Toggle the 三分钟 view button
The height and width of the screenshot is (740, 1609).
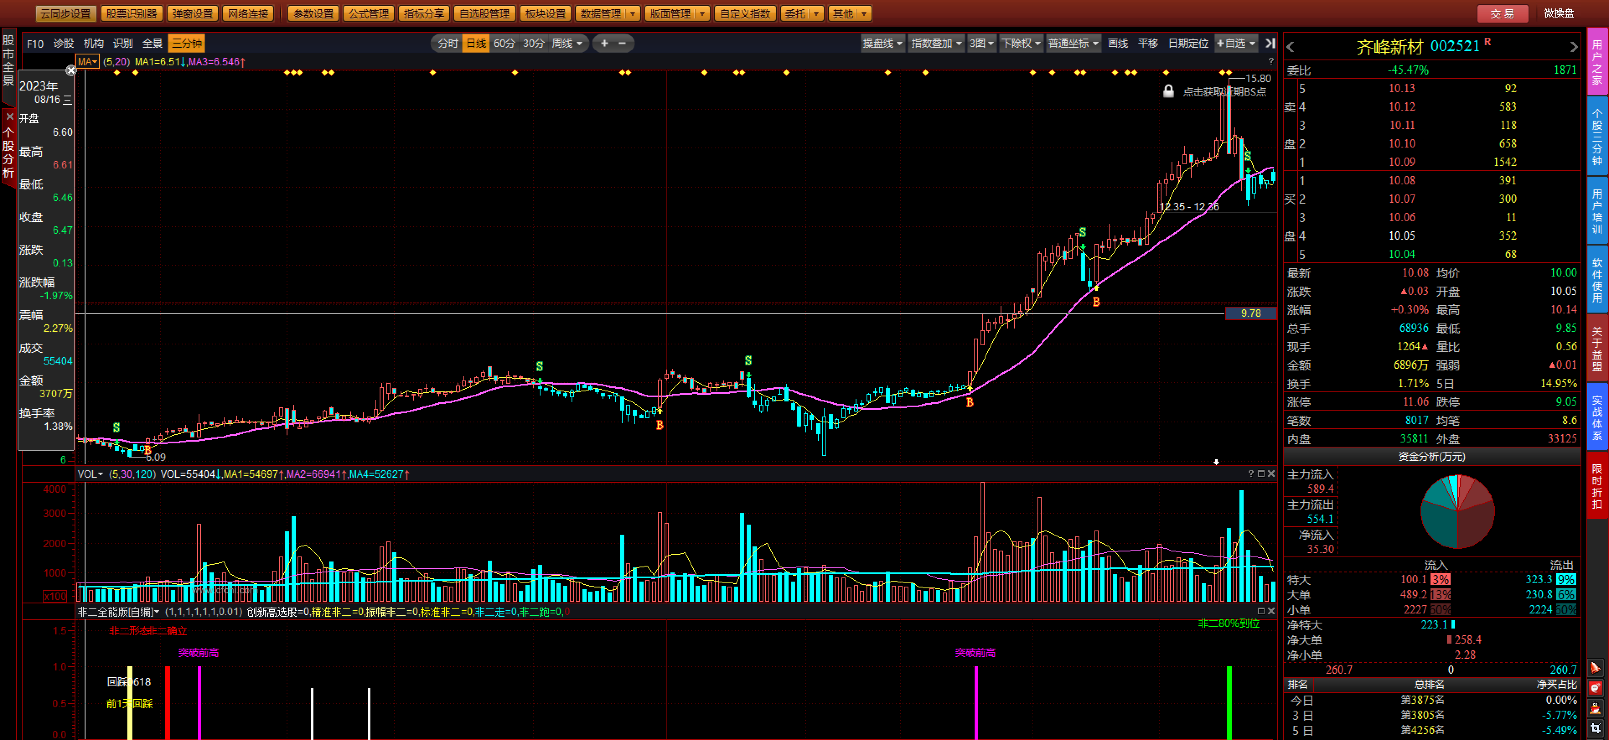pos(187,43)
